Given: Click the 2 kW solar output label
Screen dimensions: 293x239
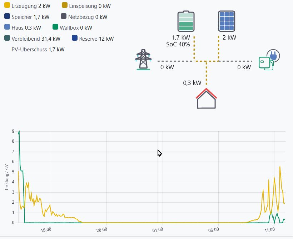Looking at the screenshot, I should (x=229, y=37).
